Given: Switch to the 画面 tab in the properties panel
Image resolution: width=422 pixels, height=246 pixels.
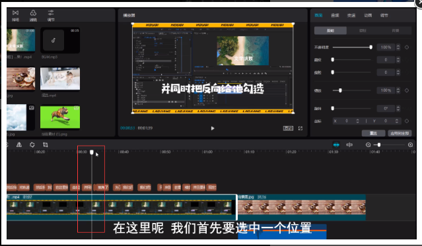Looking at the screenshot, I should [x=318, y=15].
